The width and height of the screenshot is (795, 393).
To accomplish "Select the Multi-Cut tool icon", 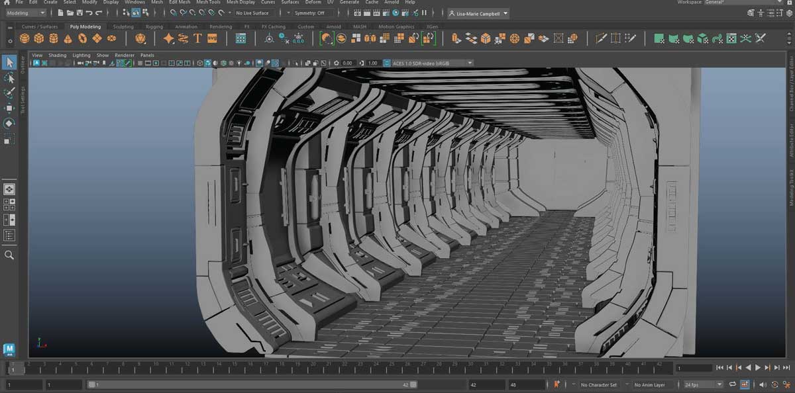I will tap(602, 38).
